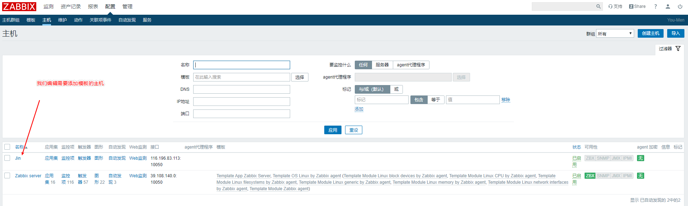Select 任何 monitoring option
Image resolution: width=688 pixels, height=206 pixels.
[x=363, y=65]
